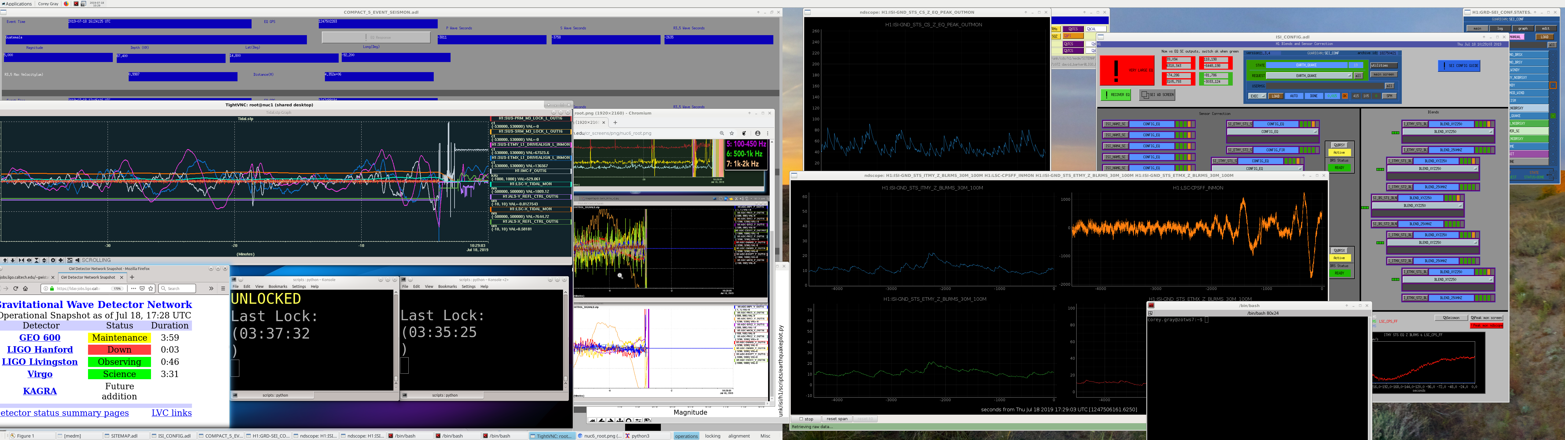1565x440 pixels.
Task: Click new tab icon in Konsole <2> window
Action: tap(405, 395)
